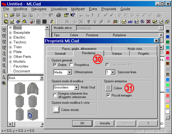Click the zoom-to-fit crosshair magnifier icon

pyautogui.click(x=4, y=83)
